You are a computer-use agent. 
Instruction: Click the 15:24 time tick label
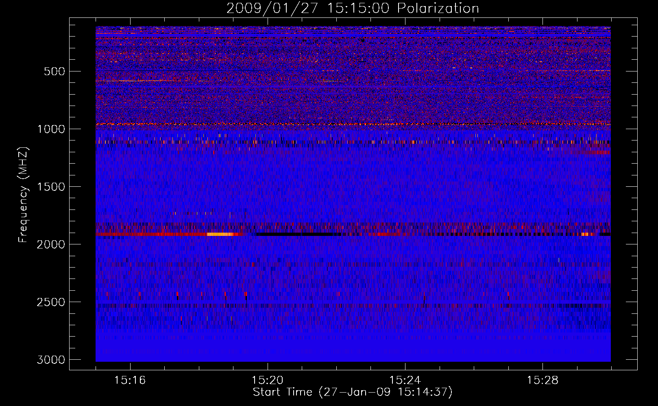point(405,380)
